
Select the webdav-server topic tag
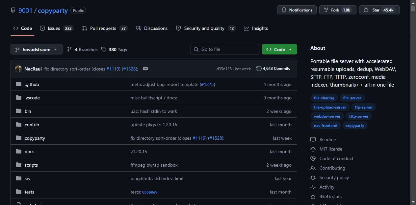(x=327, y=116)
